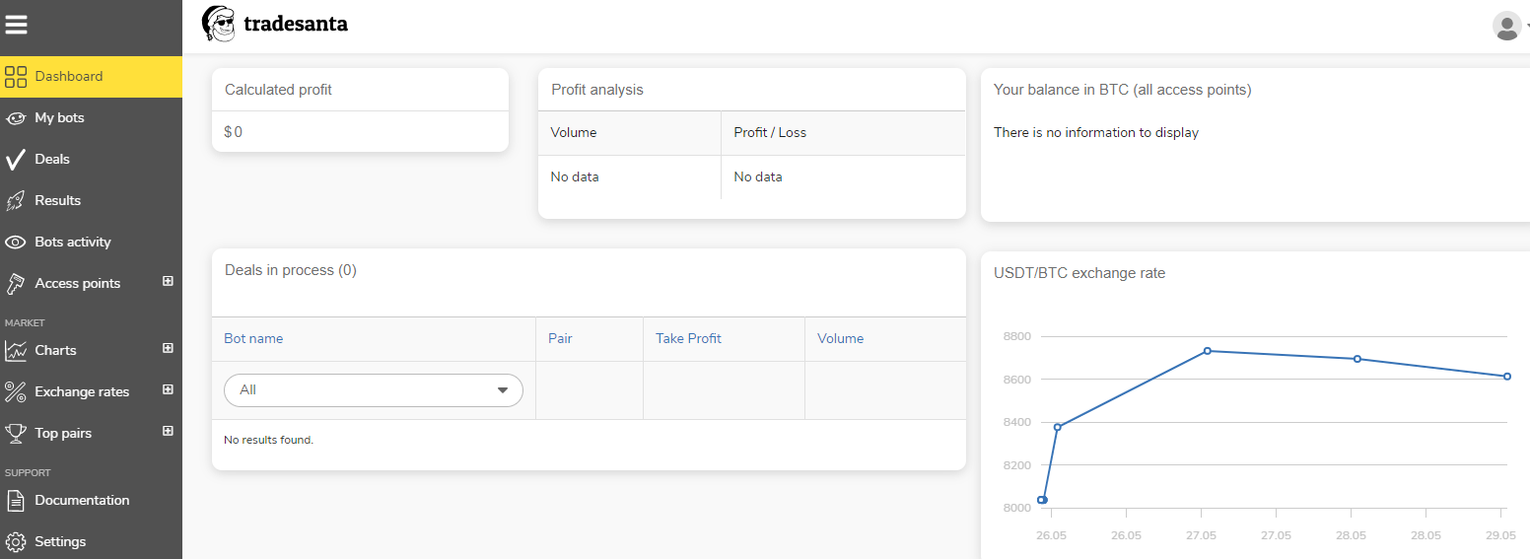Sort deals by Volume column

click(x=840, y=338)
